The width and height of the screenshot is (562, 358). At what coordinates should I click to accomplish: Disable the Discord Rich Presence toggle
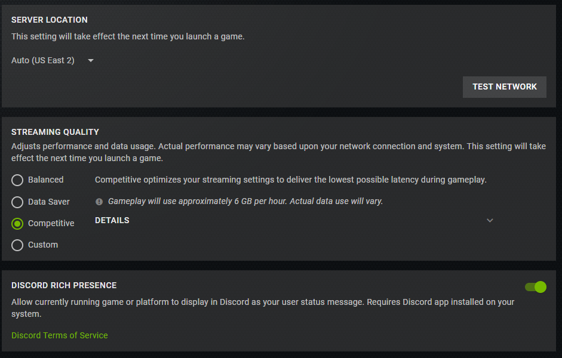[x=536, y=287]
